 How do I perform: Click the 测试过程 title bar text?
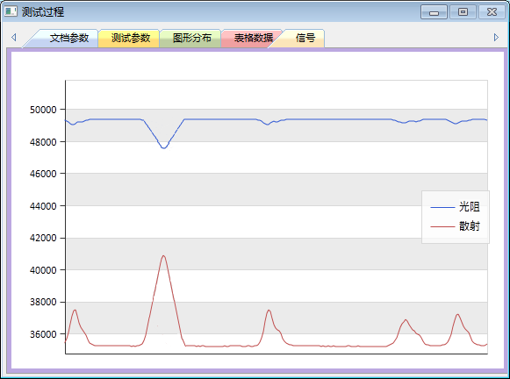pyautogui.click(x=43, y=12)
